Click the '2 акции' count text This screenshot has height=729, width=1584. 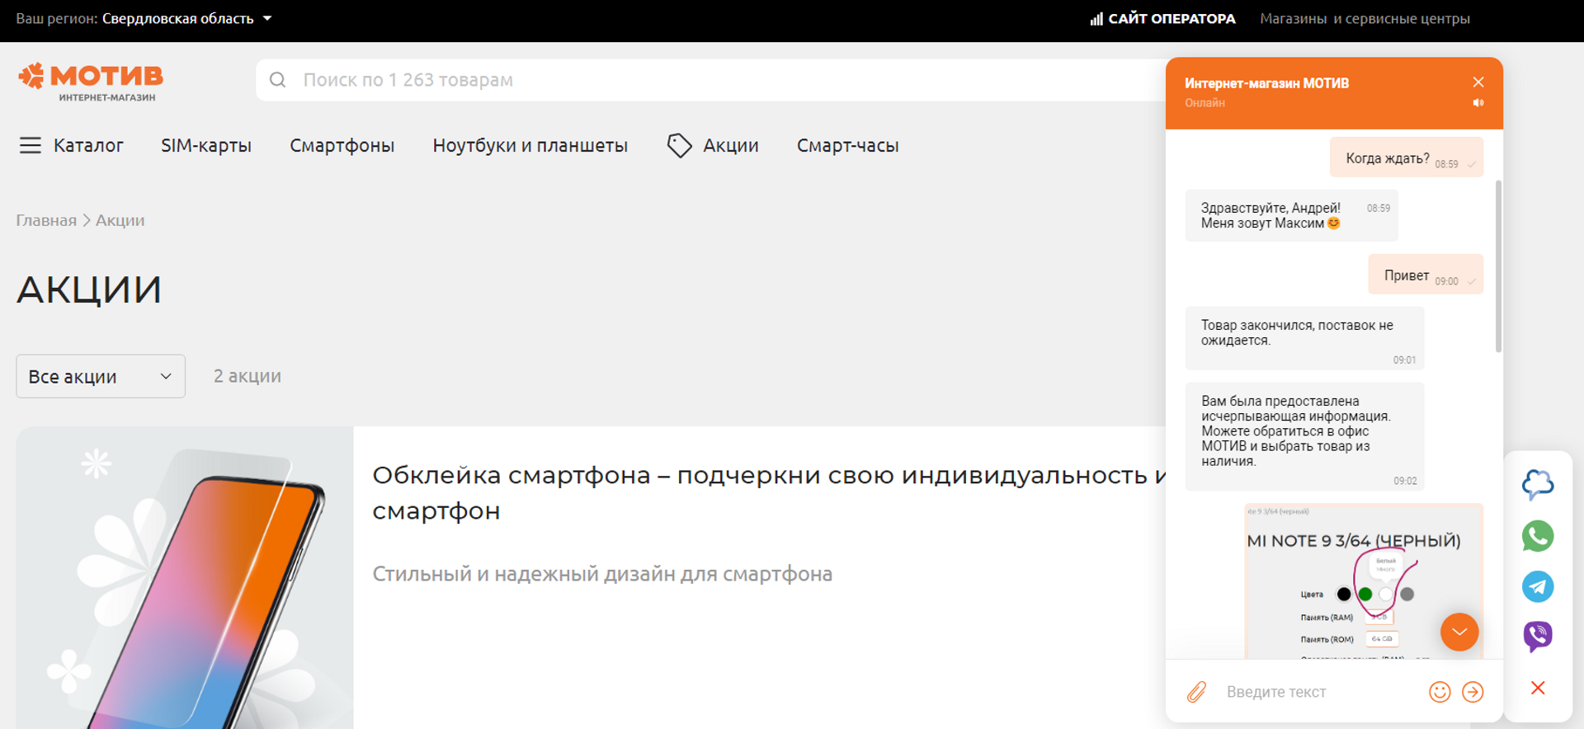click(x=247, y=376)
